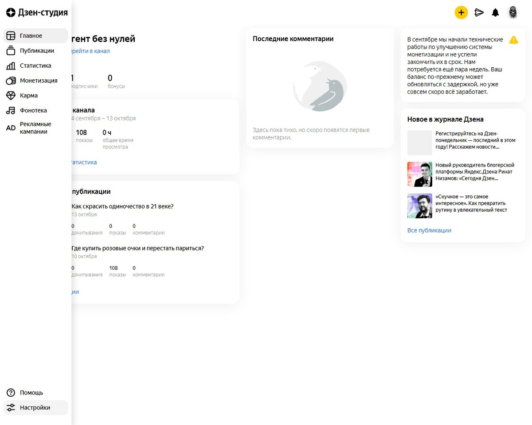This screenshot has width=532, height=425.
Task: Open the paper plane messages icon
Action: [479, 12]
